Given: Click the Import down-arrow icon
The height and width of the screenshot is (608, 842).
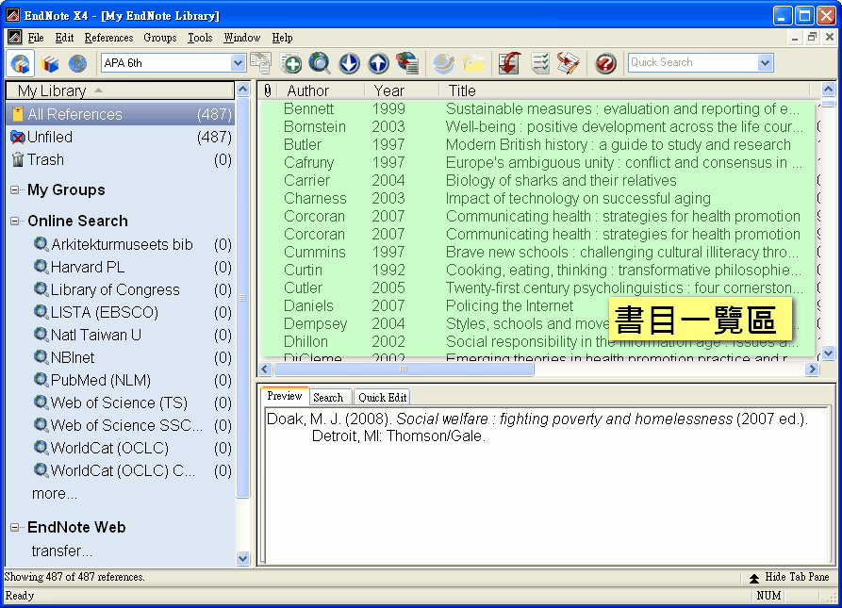Looking at the screenshot, I should (349, 63).
